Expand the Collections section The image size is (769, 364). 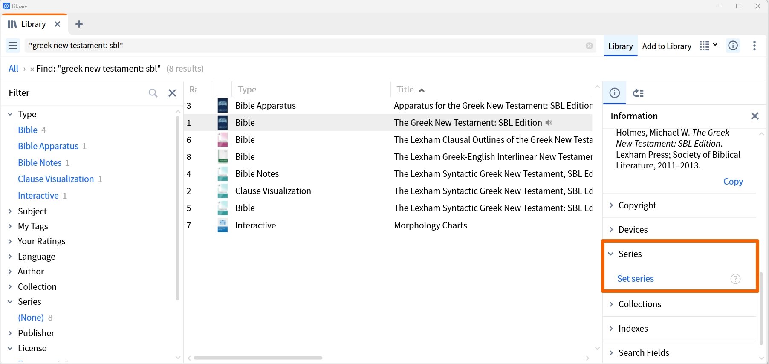611,304
